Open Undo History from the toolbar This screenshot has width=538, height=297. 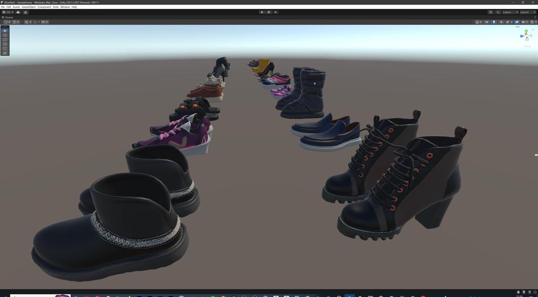490,12
